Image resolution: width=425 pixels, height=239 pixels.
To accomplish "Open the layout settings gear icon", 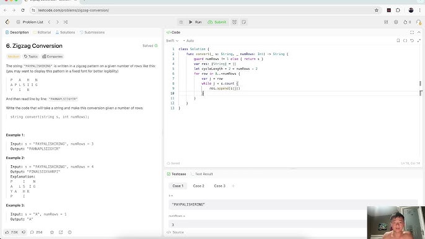I will [396, 22].
